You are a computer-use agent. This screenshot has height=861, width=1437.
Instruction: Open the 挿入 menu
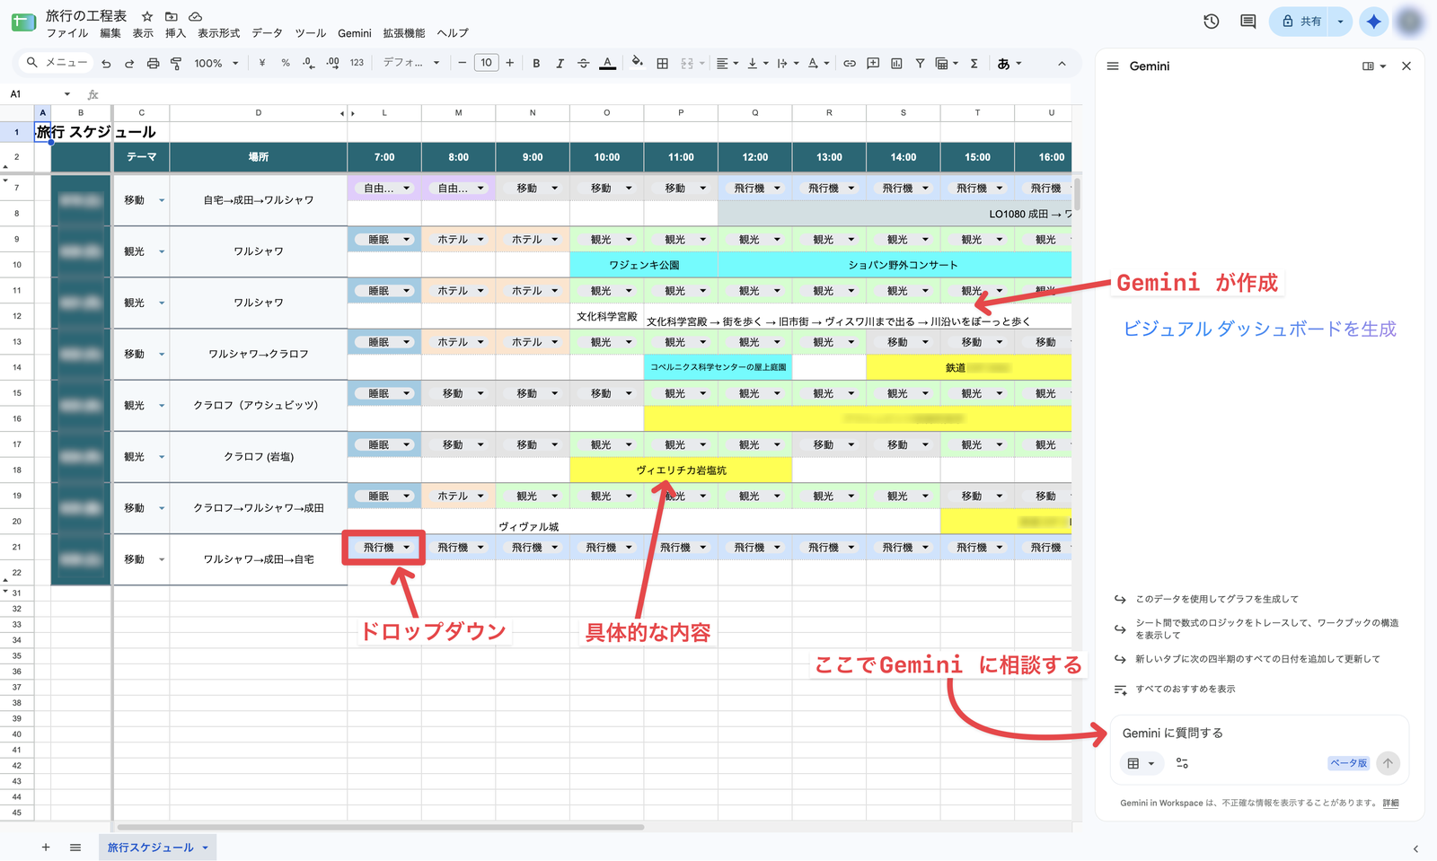(x=175, y=33)
